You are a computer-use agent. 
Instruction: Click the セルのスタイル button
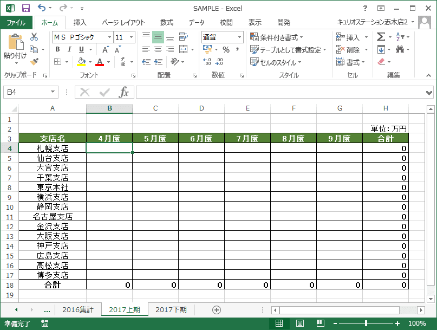276,62
